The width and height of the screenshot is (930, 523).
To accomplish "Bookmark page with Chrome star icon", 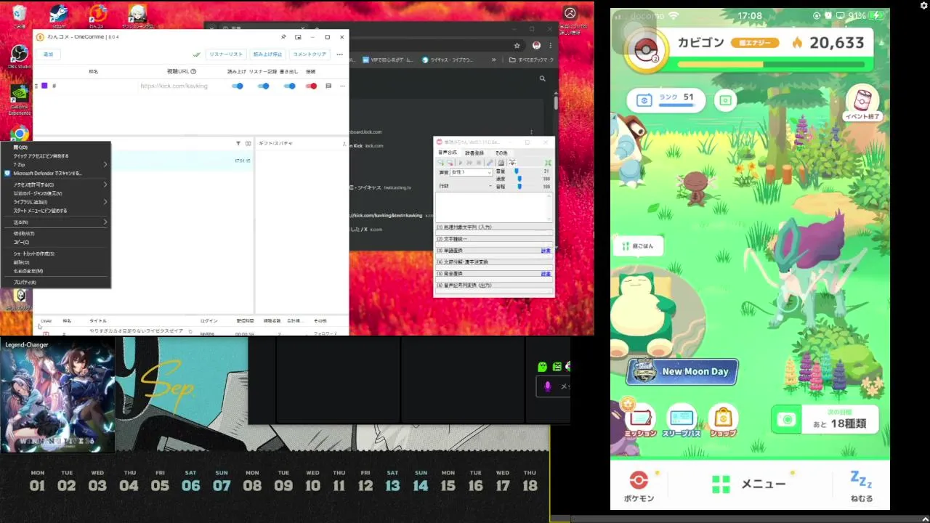I will point(517,45).
